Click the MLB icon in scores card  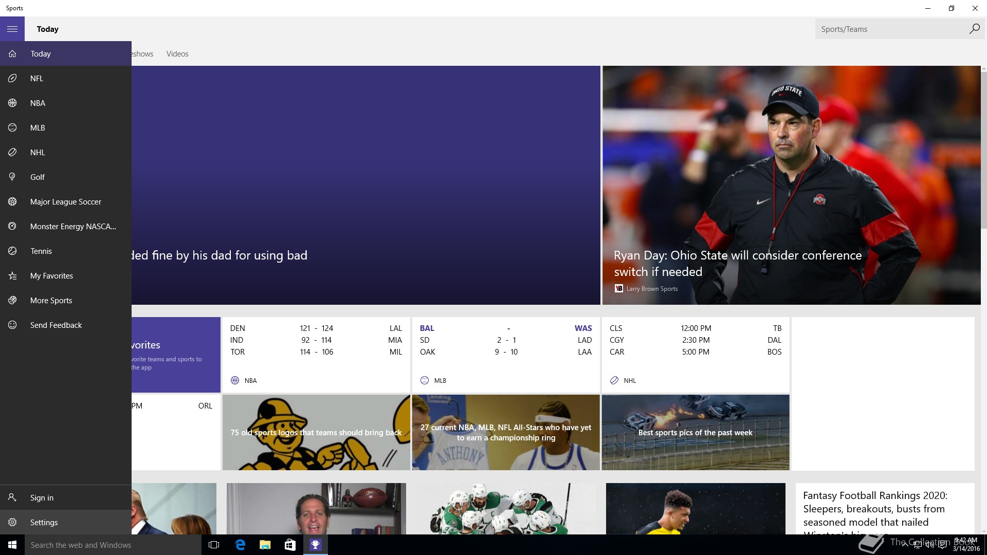tap(425, 380)
